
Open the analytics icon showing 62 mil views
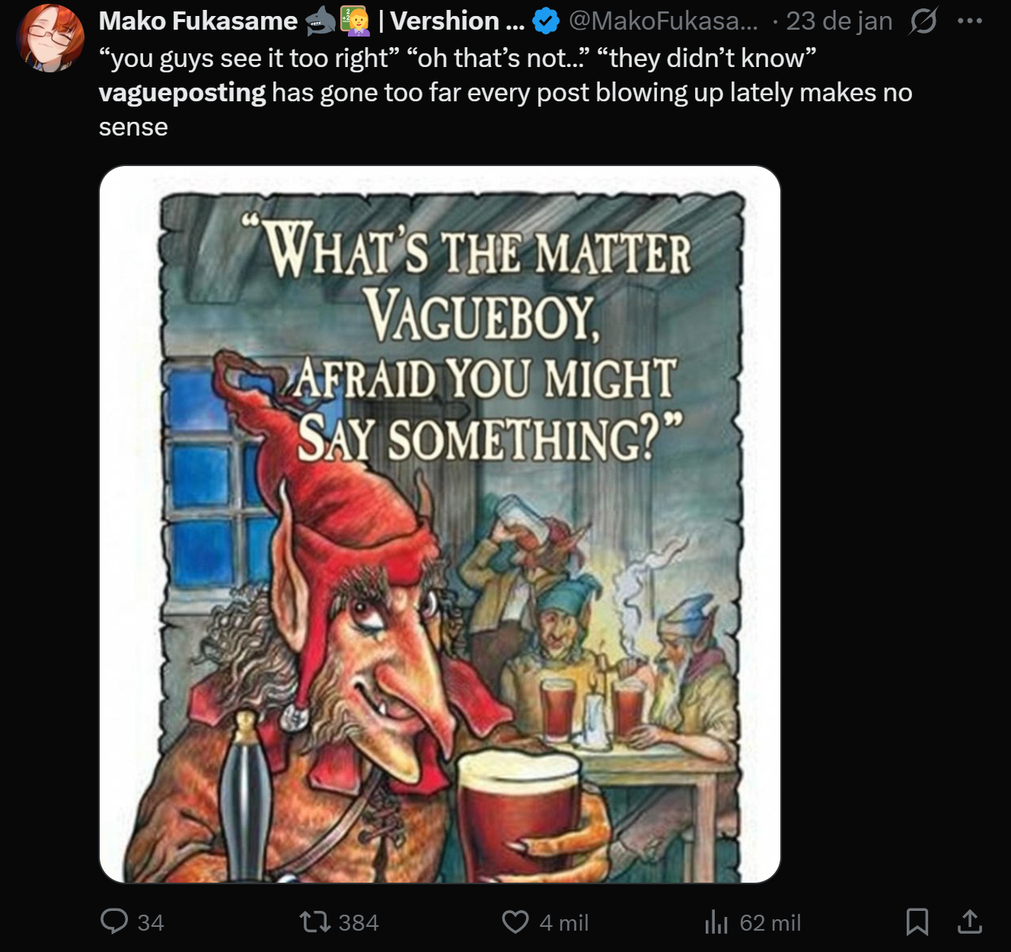[x=716, y=922]
